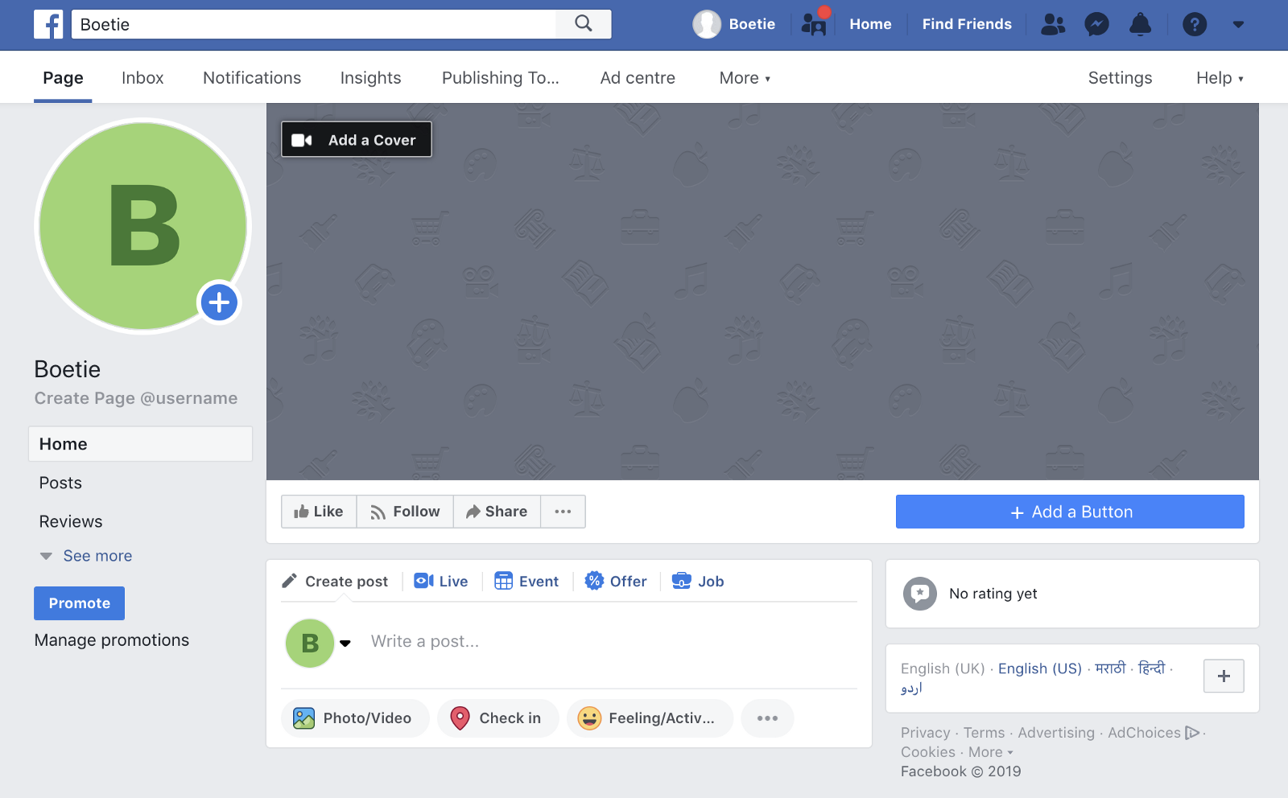
Task: Click the search field containing Boetie
Action: [314, 24]
